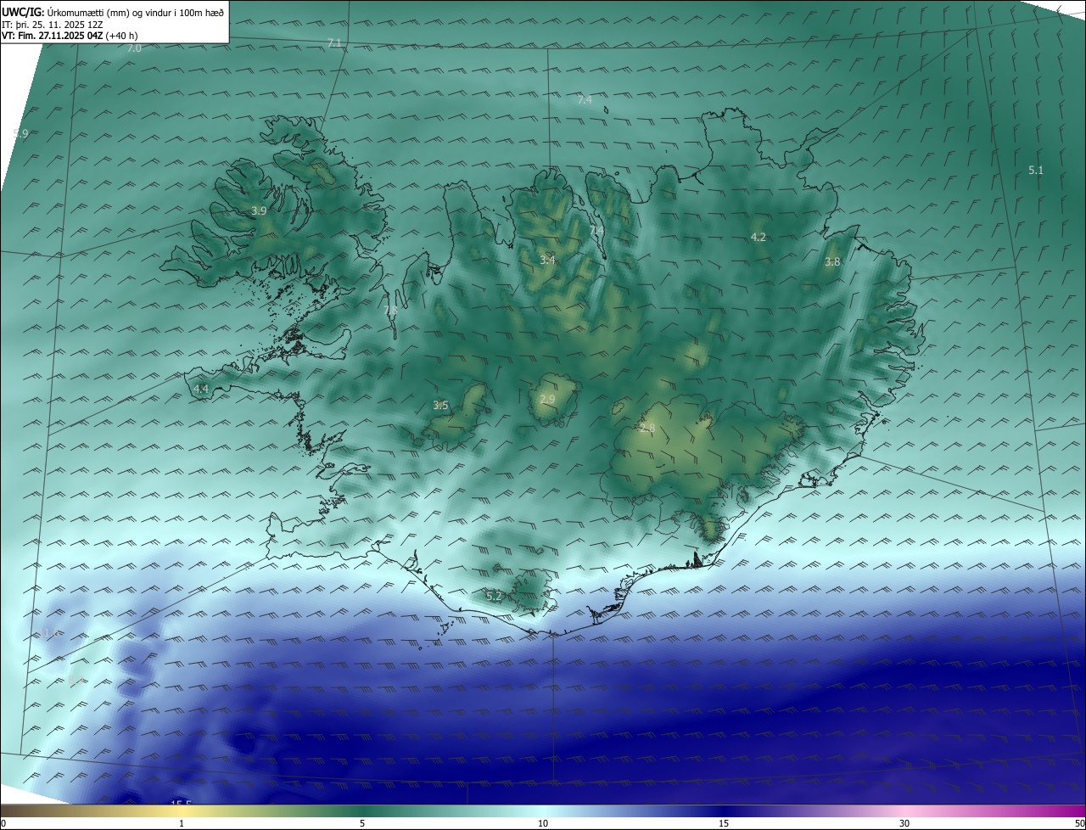Click the 7.1 value label
1086x830 pixels.
tap(333, 42)
